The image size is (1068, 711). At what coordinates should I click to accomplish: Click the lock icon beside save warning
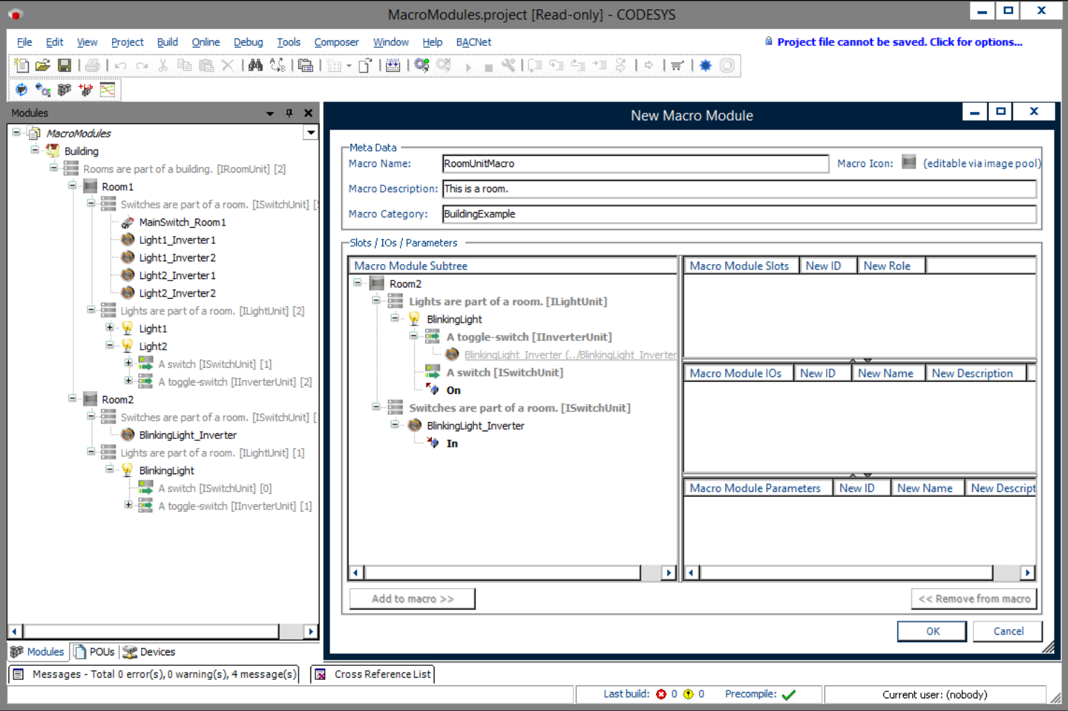coord(768,42)
